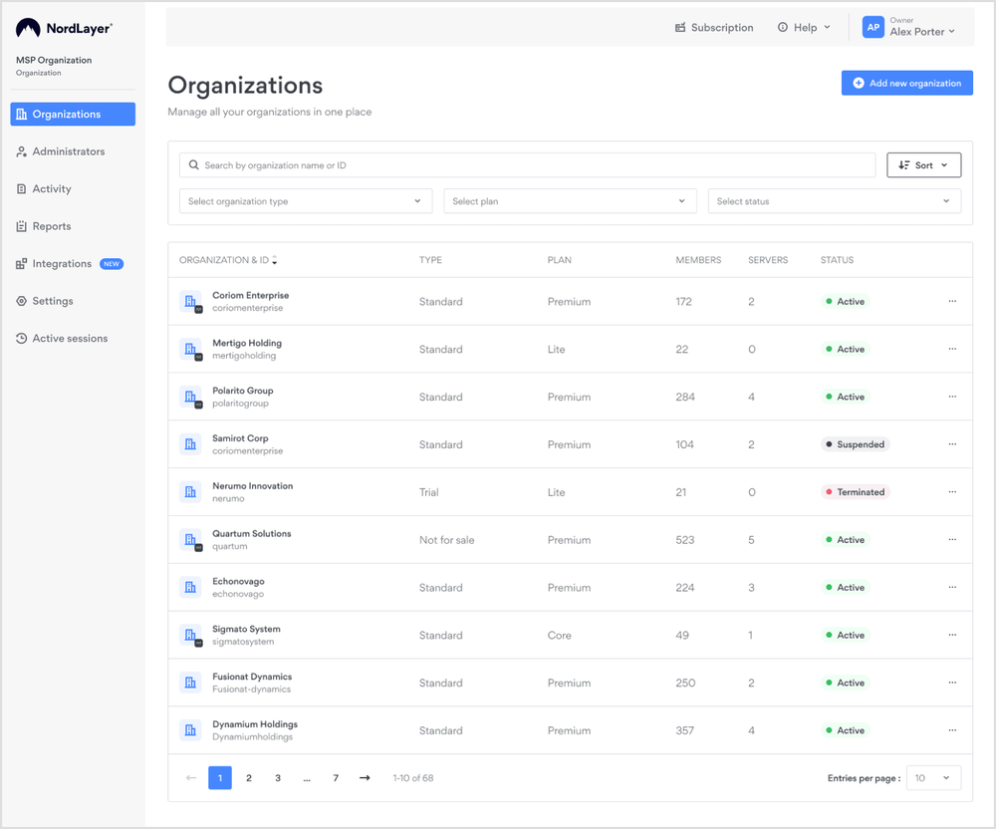Go to next page using arrow
The width and height of the screenshot is (996, 829).
[365, 778]
